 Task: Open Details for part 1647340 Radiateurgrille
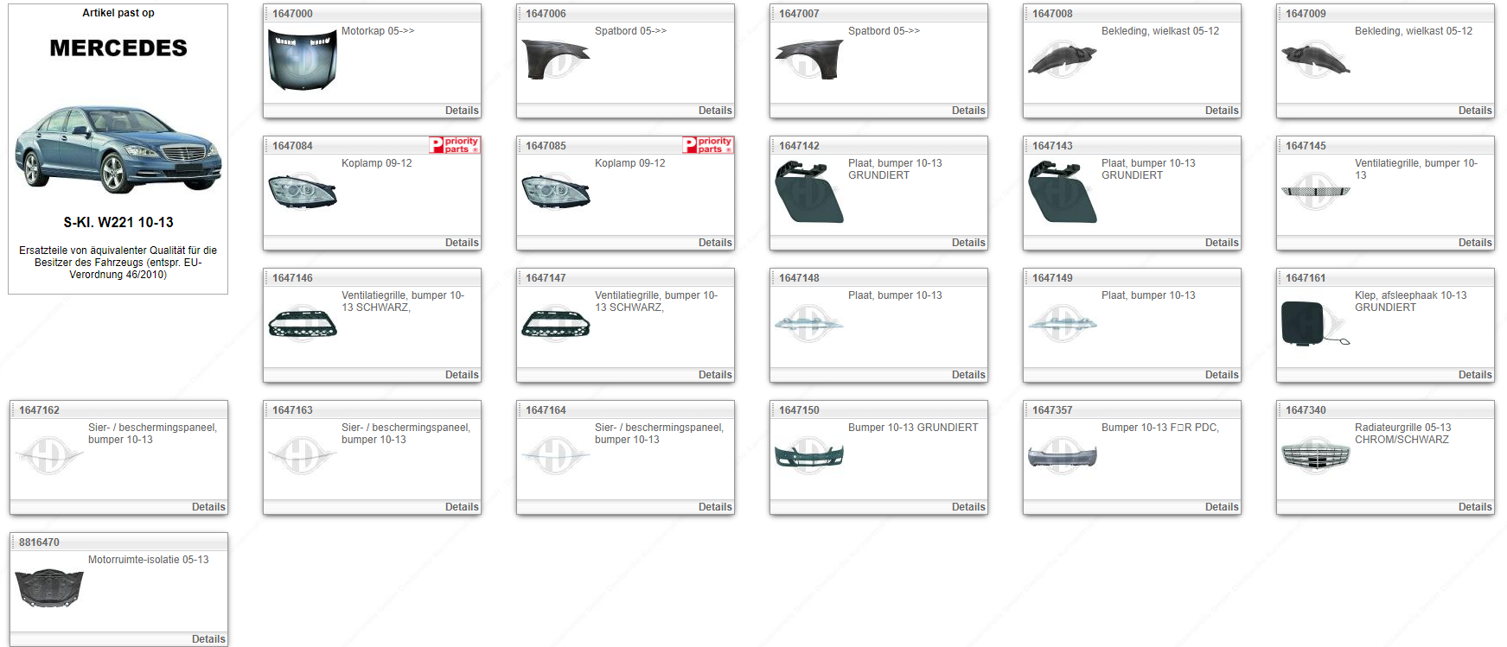[1475, 507]
